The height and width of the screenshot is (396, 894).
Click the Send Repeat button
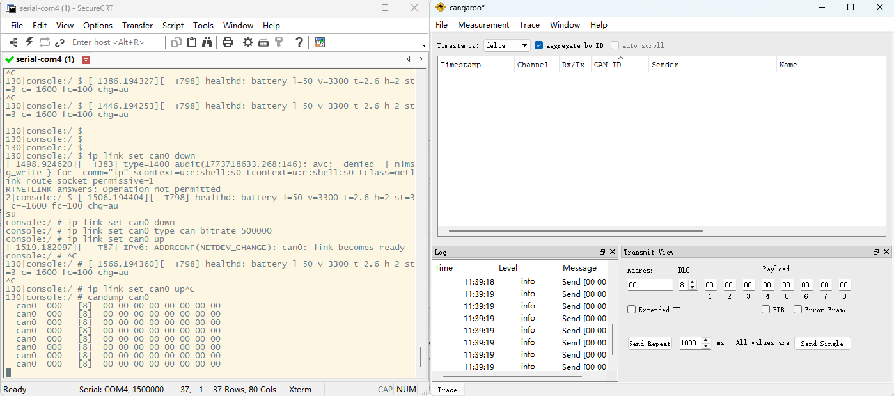(650, 344)
